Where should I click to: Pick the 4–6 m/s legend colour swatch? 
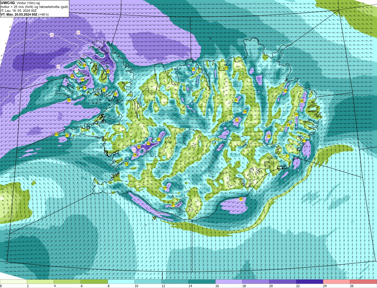(x=67, y=282)
